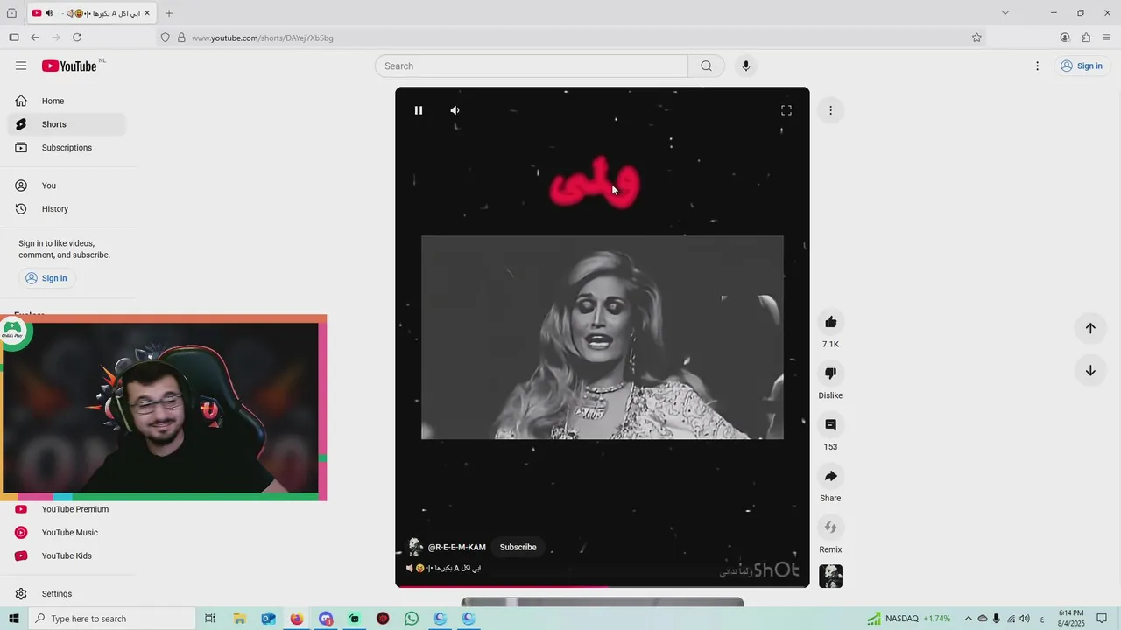Go to next Short with down arrow
The height and width of the screenshot is (630, 1121).
[1090, 370]
